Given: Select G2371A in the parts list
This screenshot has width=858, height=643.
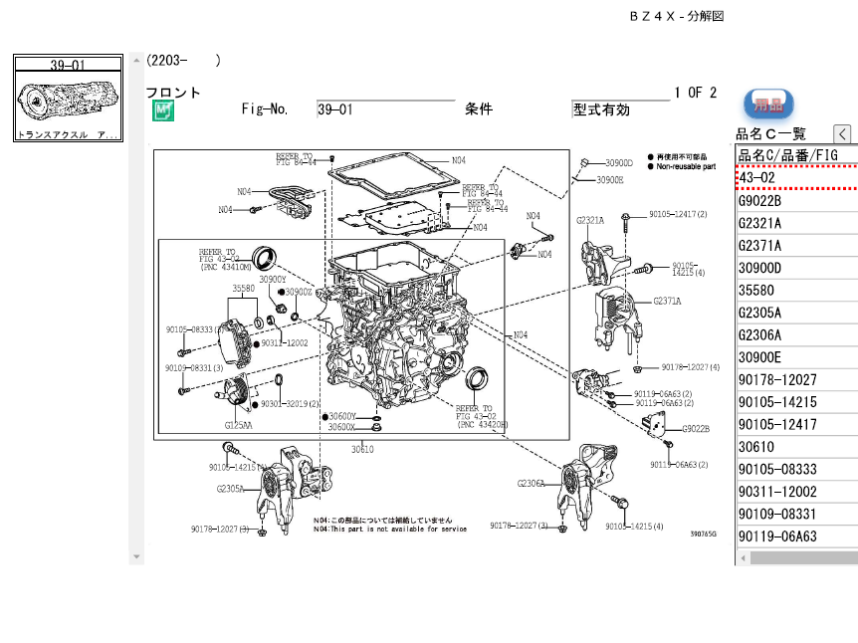Looking at the screenshot, I should (x=797, y=246).
